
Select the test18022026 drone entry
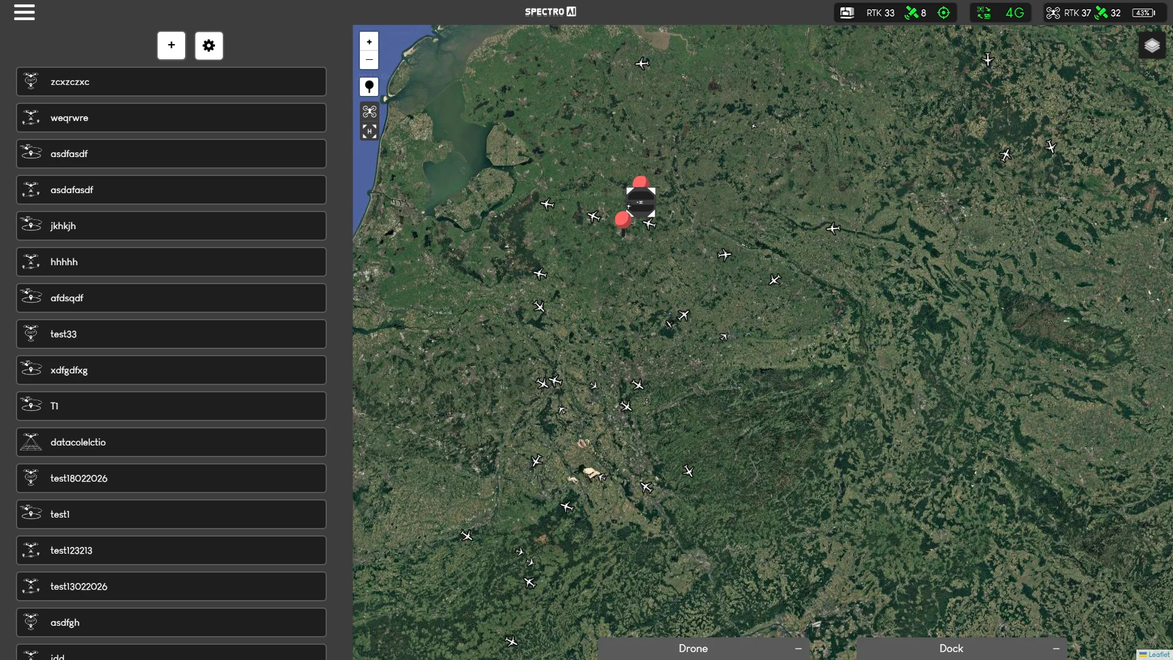point(171,478)
